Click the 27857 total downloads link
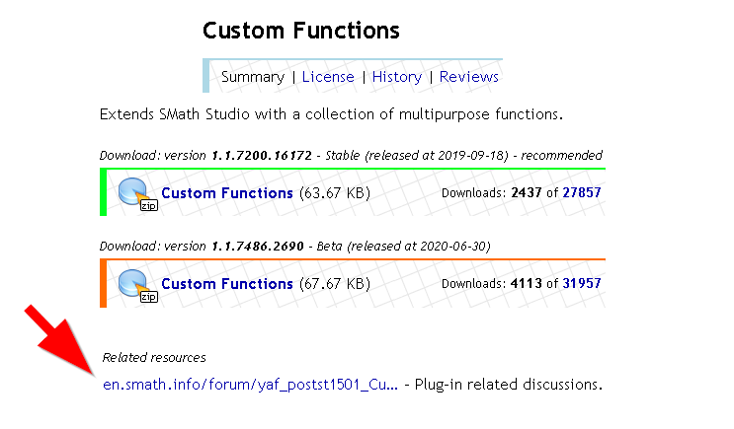This screenshot has height=429, width=734. point(582,193)
